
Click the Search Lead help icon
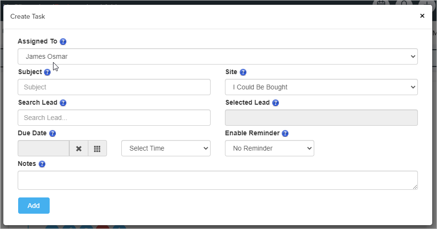[x=63, y=103]
